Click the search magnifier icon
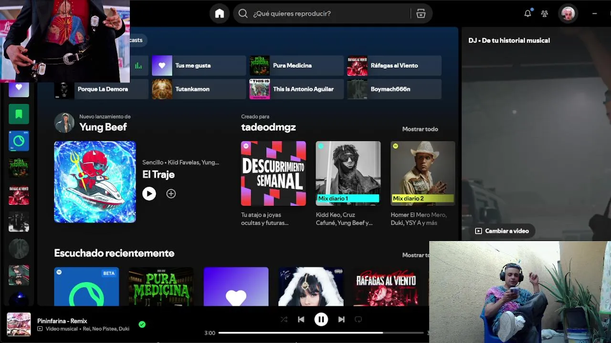 [243, 13]
